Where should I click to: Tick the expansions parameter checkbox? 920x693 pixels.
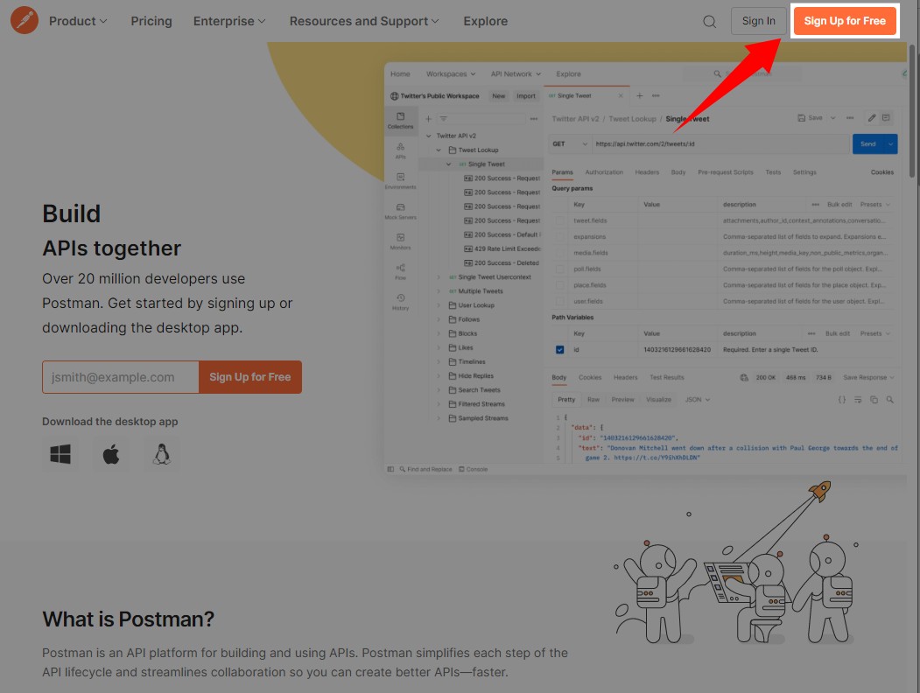click(x=559, y=237)
